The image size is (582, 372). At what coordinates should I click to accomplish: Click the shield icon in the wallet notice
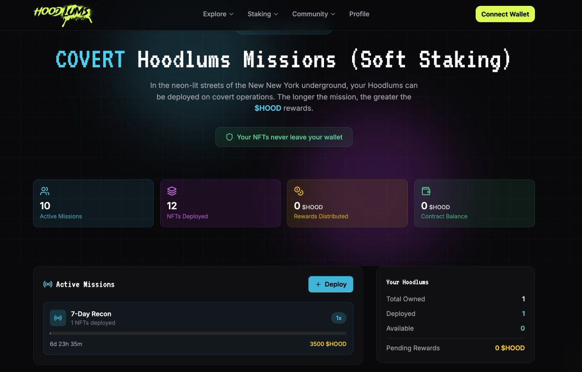(x=230, y=137)
